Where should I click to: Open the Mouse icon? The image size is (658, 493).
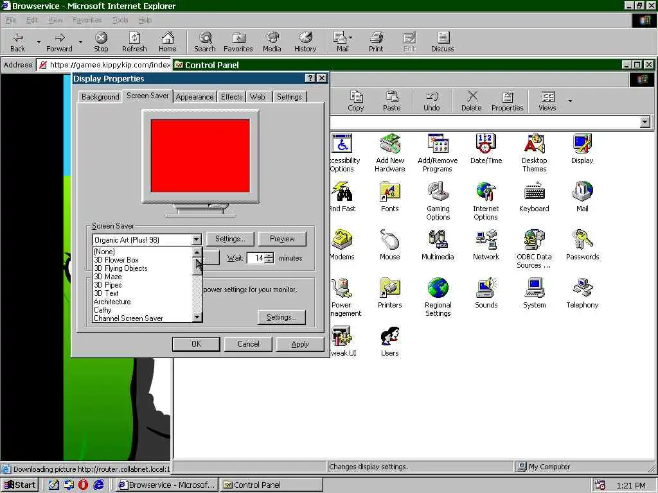[x=390, y=245]
